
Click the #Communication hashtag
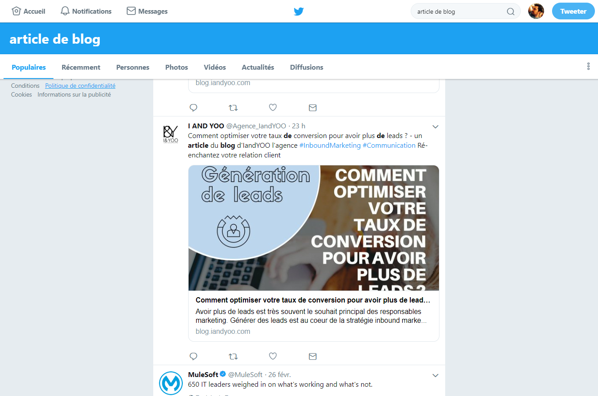click(389, 146)
